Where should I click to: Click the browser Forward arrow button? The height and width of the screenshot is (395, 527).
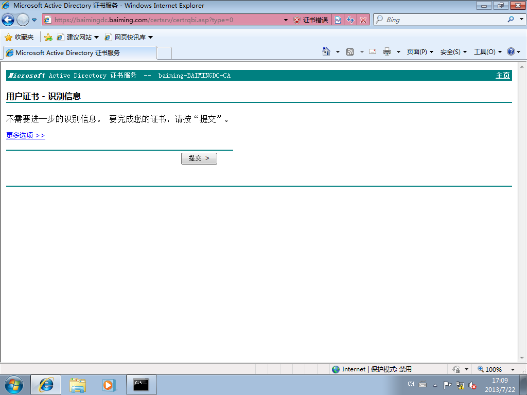23,20
